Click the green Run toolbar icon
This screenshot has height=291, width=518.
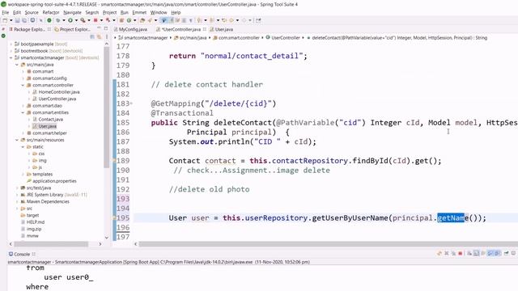(x=70, y=20)
